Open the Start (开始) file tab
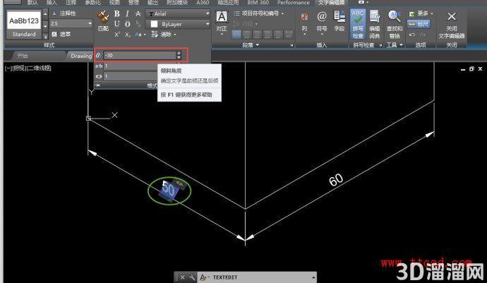 coord(23,56)
